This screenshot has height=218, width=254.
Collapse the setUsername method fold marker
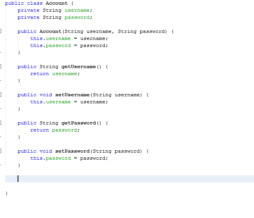point(0,95)
